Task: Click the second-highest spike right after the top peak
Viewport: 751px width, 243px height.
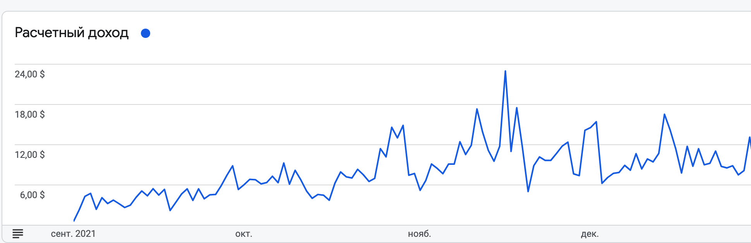Action: coord(517,108)
